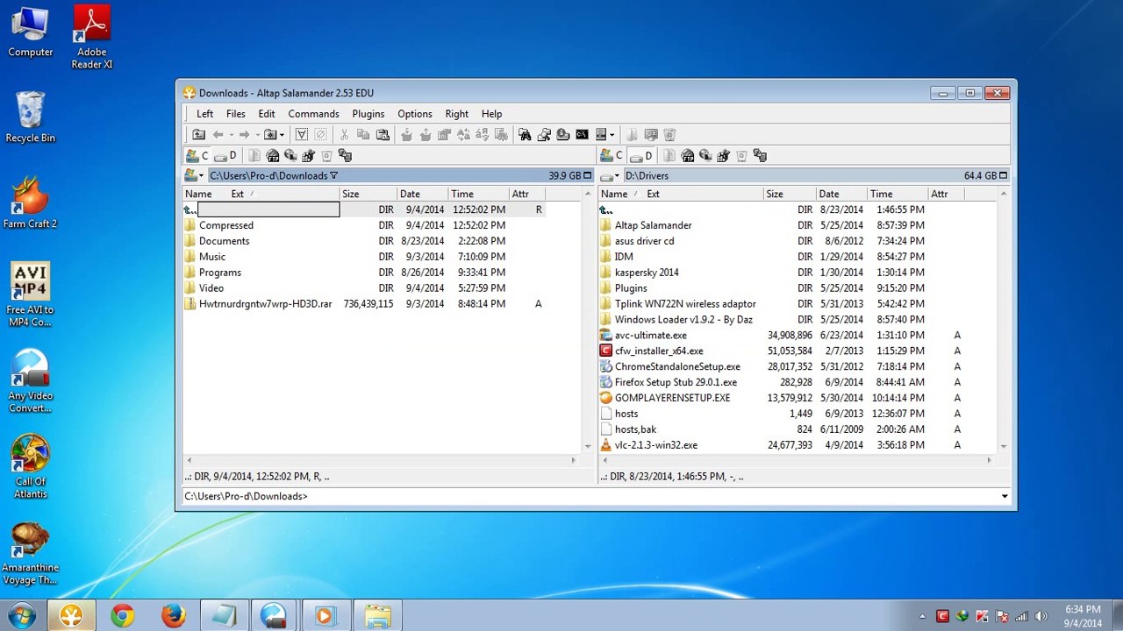Screen dimensions: 1123x631
Task: Sort left panel by Name column
Action: [x=198, y=195]
